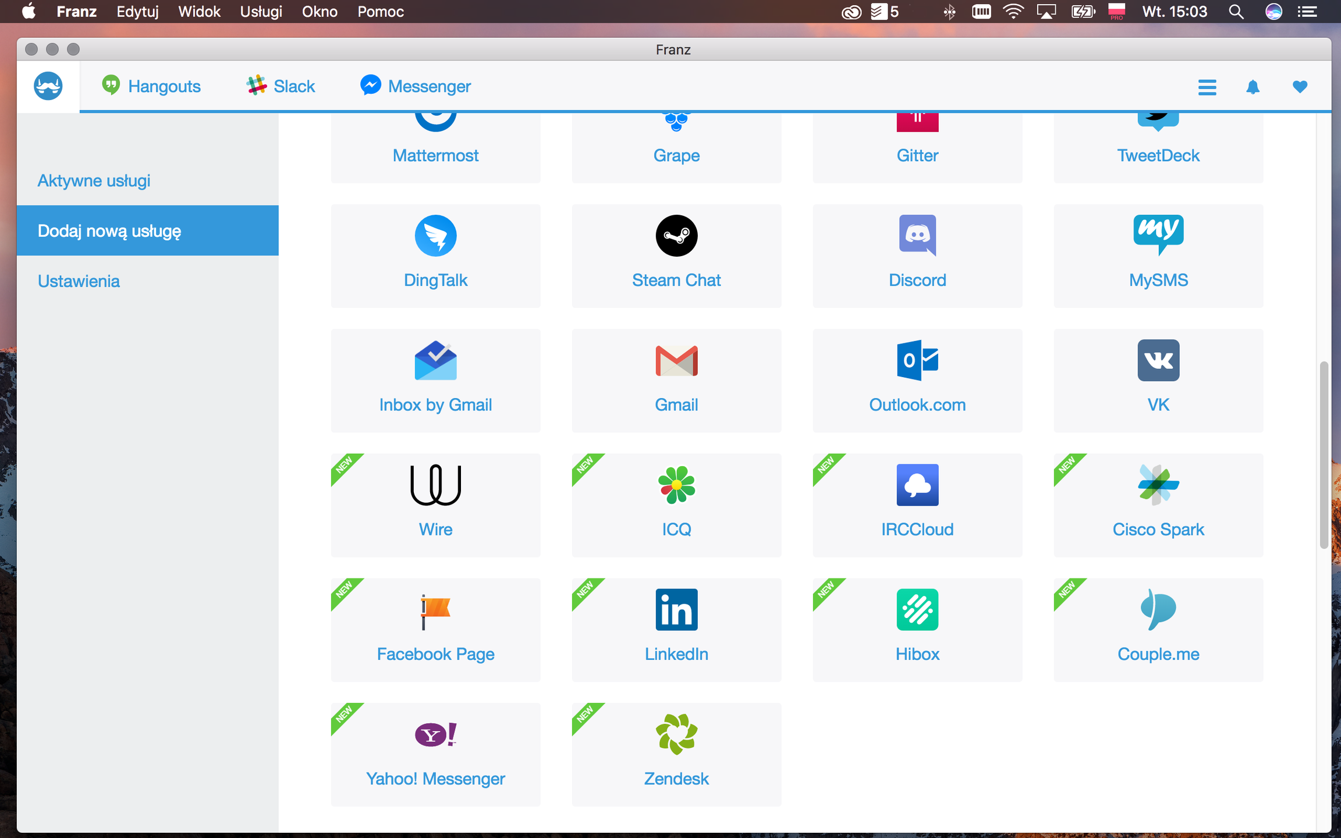Open the Apple menu
Image resolution: width=1341 pixels, height=838 pixels.
pyautogui.click(x=29, y=12)
